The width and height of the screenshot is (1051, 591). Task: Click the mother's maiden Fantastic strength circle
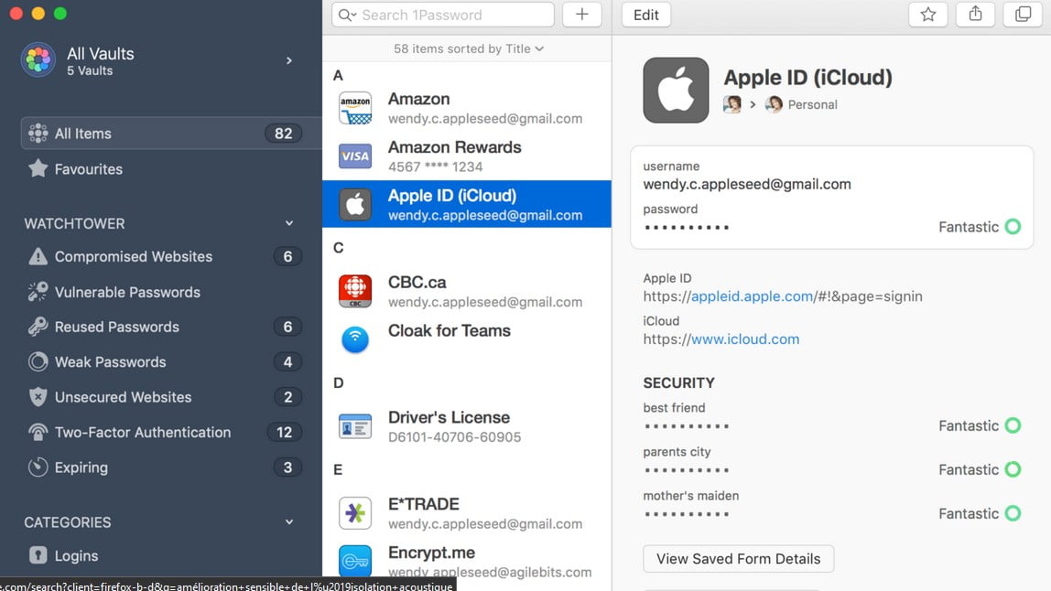1013,513
